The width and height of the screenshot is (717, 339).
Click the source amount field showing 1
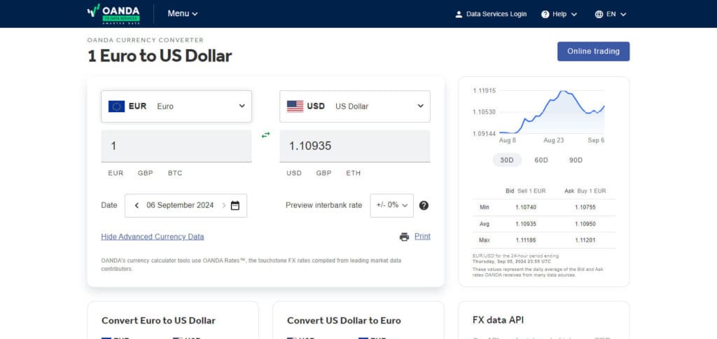(x=176, y=146)
